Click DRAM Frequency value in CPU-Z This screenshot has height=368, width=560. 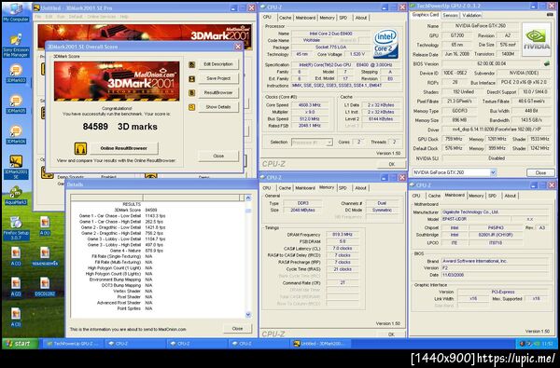pos(342,235)
